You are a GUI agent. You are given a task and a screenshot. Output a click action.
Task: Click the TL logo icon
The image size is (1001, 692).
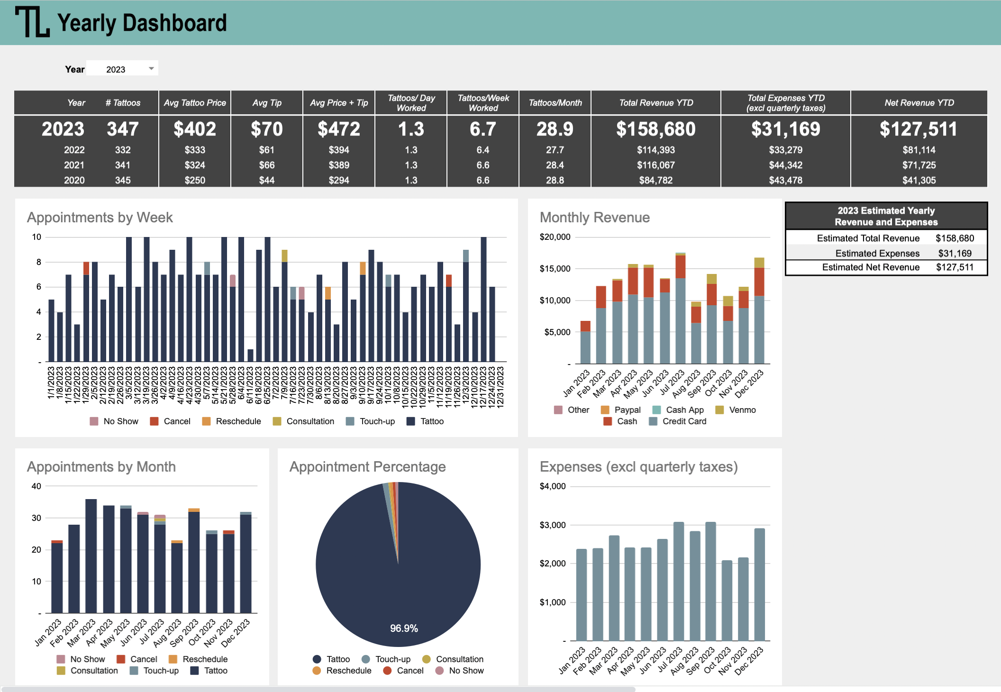click(x=32, y=22)
